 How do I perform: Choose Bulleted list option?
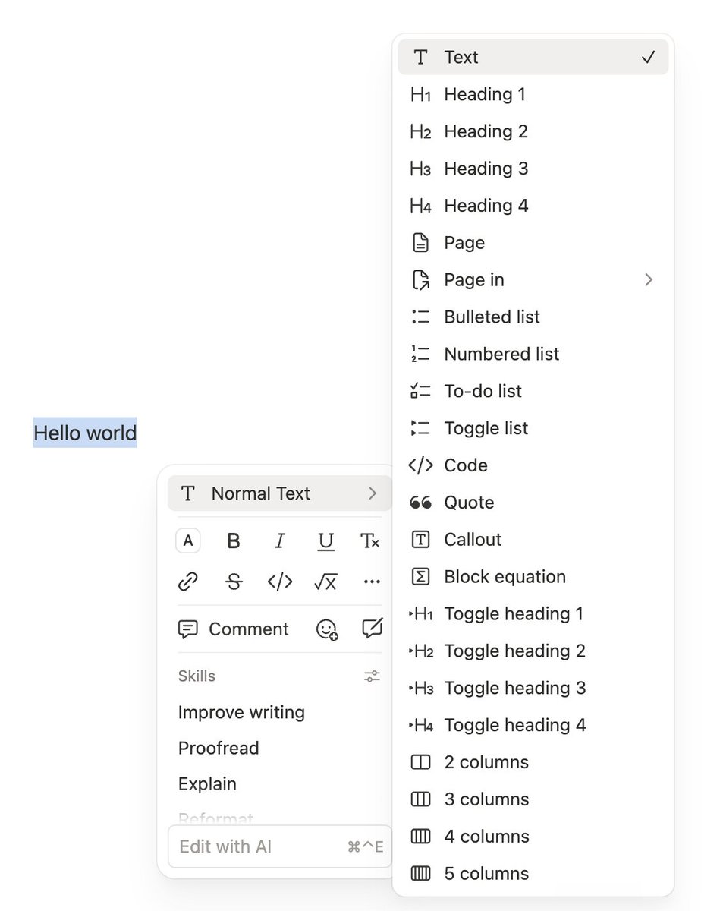[x=533, y=317]
